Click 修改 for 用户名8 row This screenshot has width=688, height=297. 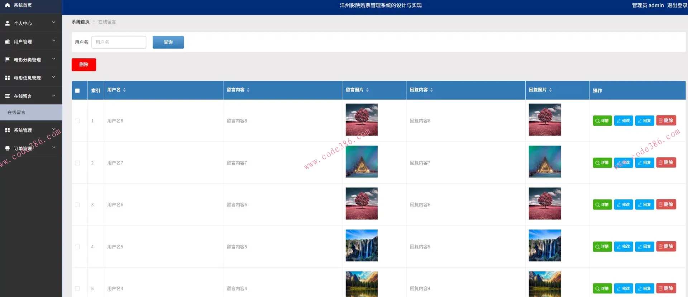click(x=623, y=121)
